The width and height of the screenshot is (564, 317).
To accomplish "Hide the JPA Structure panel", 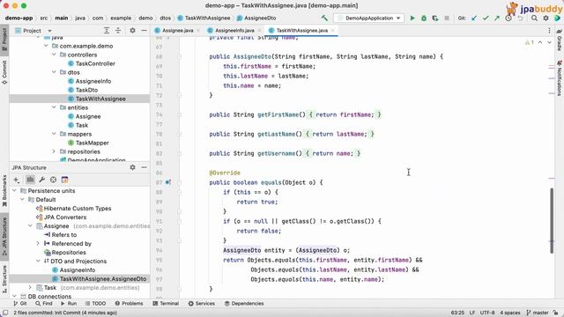I will pos(144,167).
